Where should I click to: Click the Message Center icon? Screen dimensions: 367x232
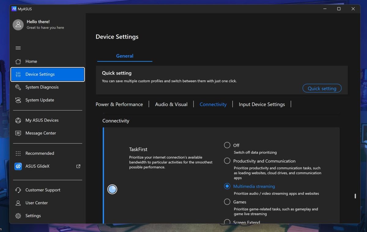click(x=18, y=133)
